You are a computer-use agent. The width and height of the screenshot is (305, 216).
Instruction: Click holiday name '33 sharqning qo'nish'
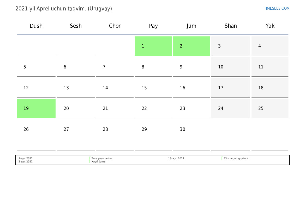click(x=236, y=158)
